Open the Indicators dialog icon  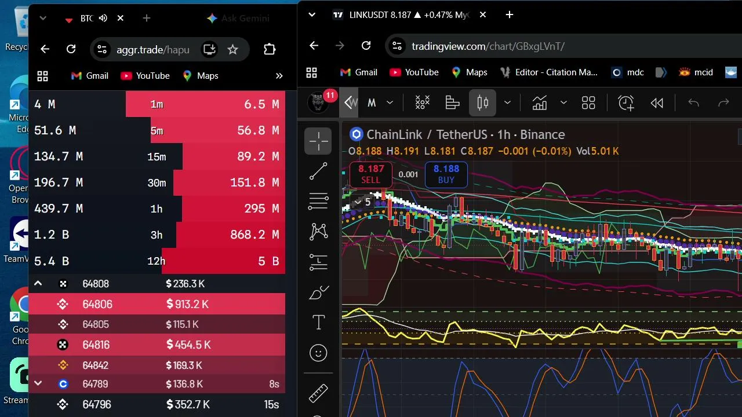click(x=540, y=103)
